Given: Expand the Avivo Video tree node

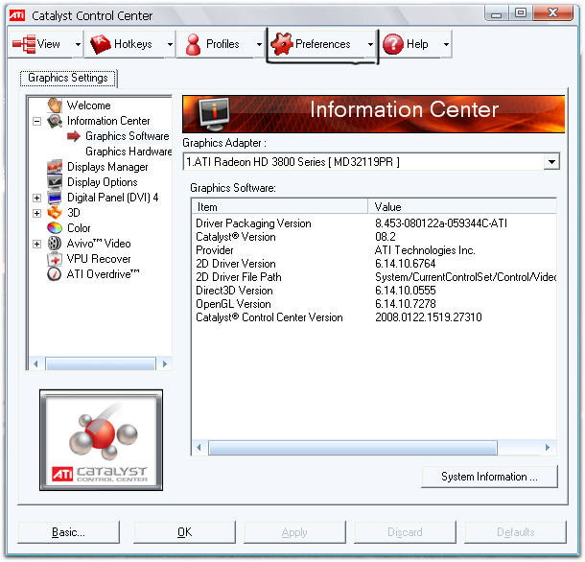Looking at the screenshot, I should click(36, 244).
